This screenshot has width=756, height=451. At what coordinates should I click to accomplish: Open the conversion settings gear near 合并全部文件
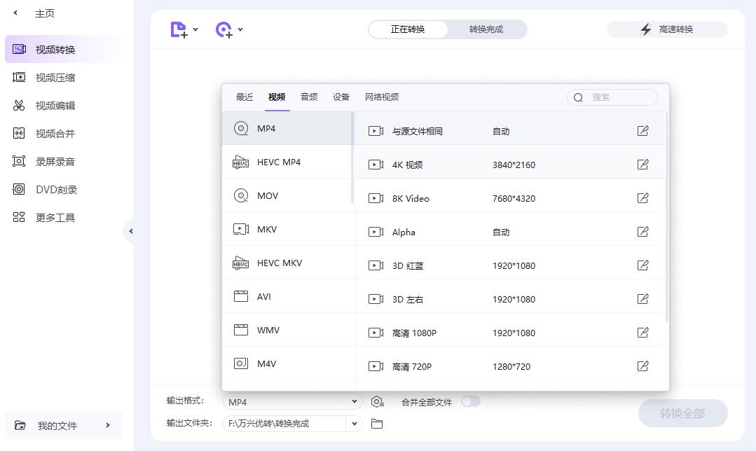coord(377,401)
